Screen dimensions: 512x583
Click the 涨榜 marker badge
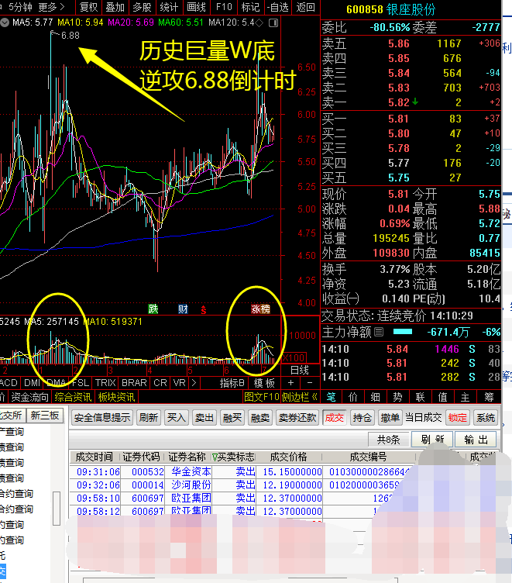click(260, 309)
